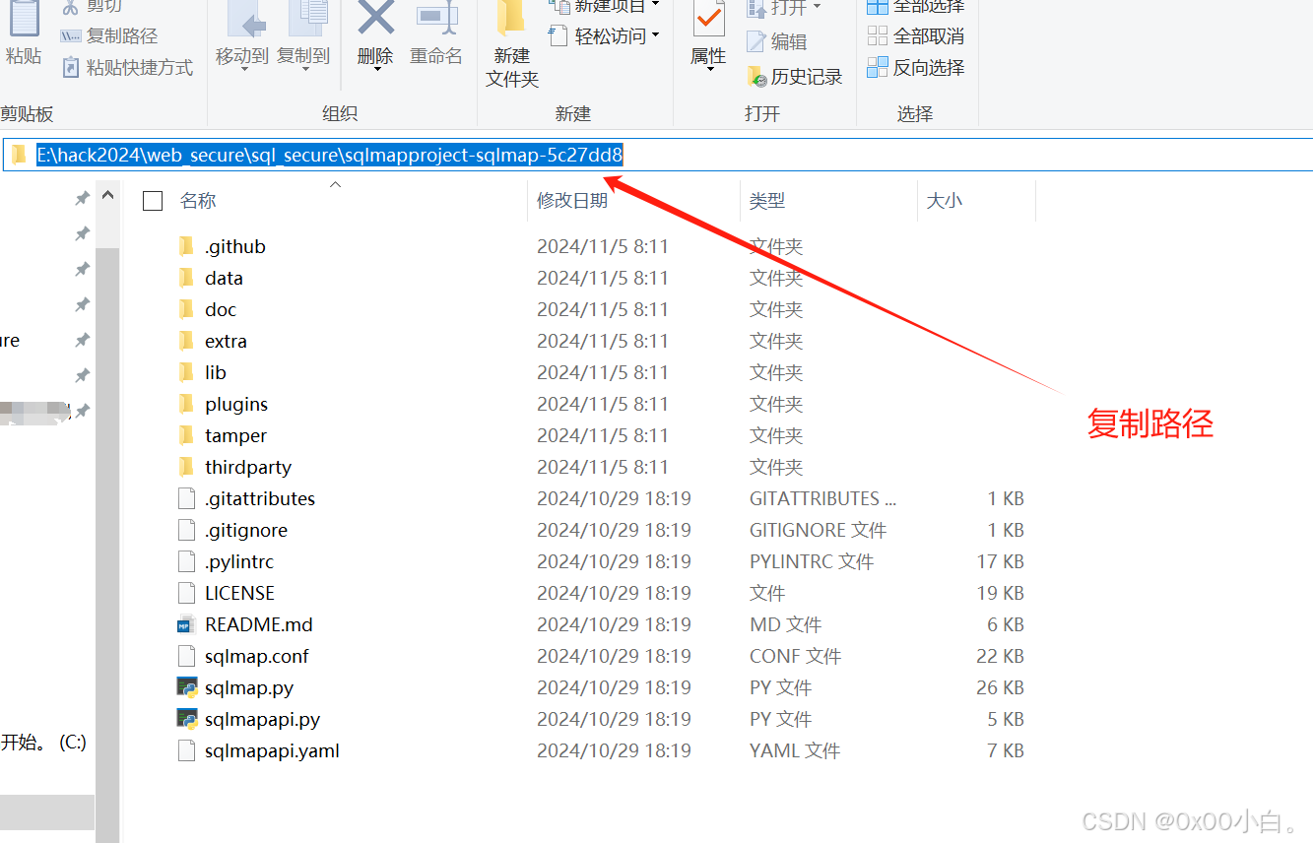
Task: Open the Delete button dropdown arrow
Action: coord(375,70)
